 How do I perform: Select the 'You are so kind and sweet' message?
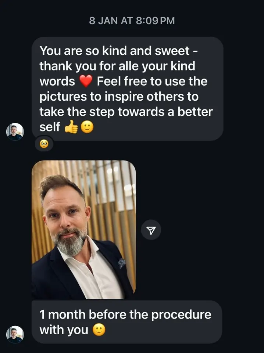click(x=127, y=89)
